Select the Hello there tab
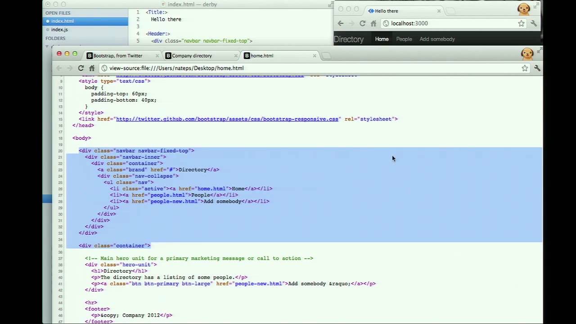 coord(404,11)
